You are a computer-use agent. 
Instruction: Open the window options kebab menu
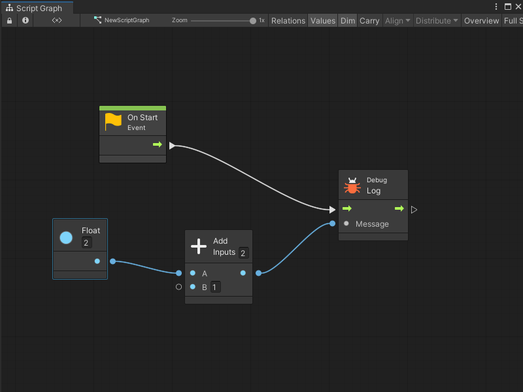(x=495, y=7)
